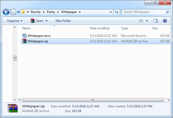
Task: Open the More view options dropdown arrow
Action: (147, 21)
